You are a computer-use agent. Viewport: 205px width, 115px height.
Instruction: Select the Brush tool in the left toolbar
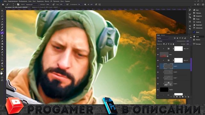tap(2, 33)
